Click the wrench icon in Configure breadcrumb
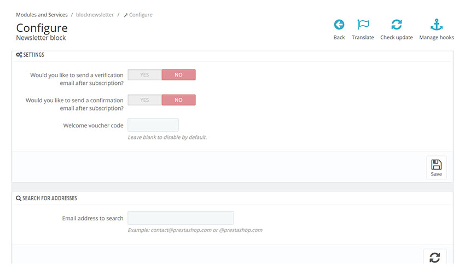This screenshot has width=465, height=274. pyautogui.click(x=126, y=15)
